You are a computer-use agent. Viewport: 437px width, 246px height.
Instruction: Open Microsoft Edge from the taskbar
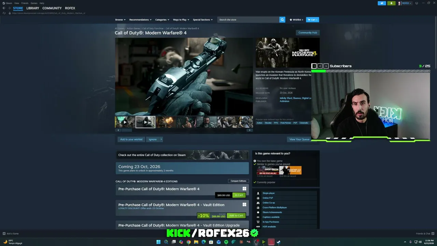click(203, 242)
